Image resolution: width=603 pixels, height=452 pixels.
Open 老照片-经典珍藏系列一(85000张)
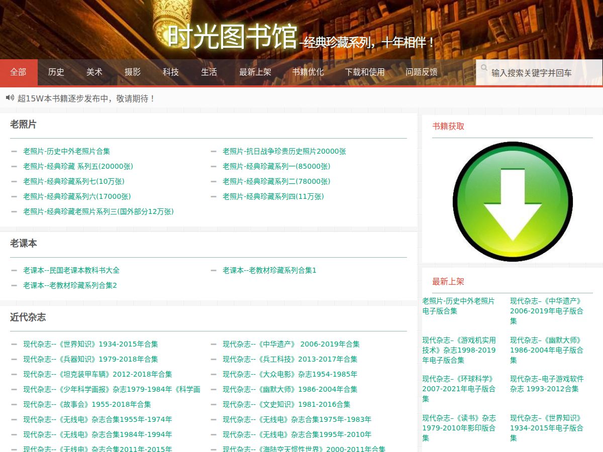tap(276, 166)
